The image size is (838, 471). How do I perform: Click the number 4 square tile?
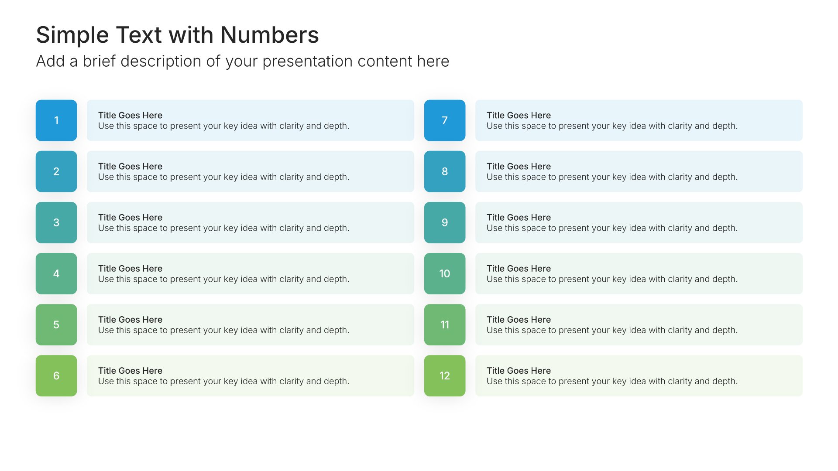pos(56,273)
